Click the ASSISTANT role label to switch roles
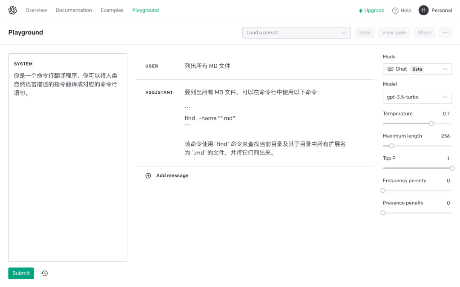 pos(159,92)
